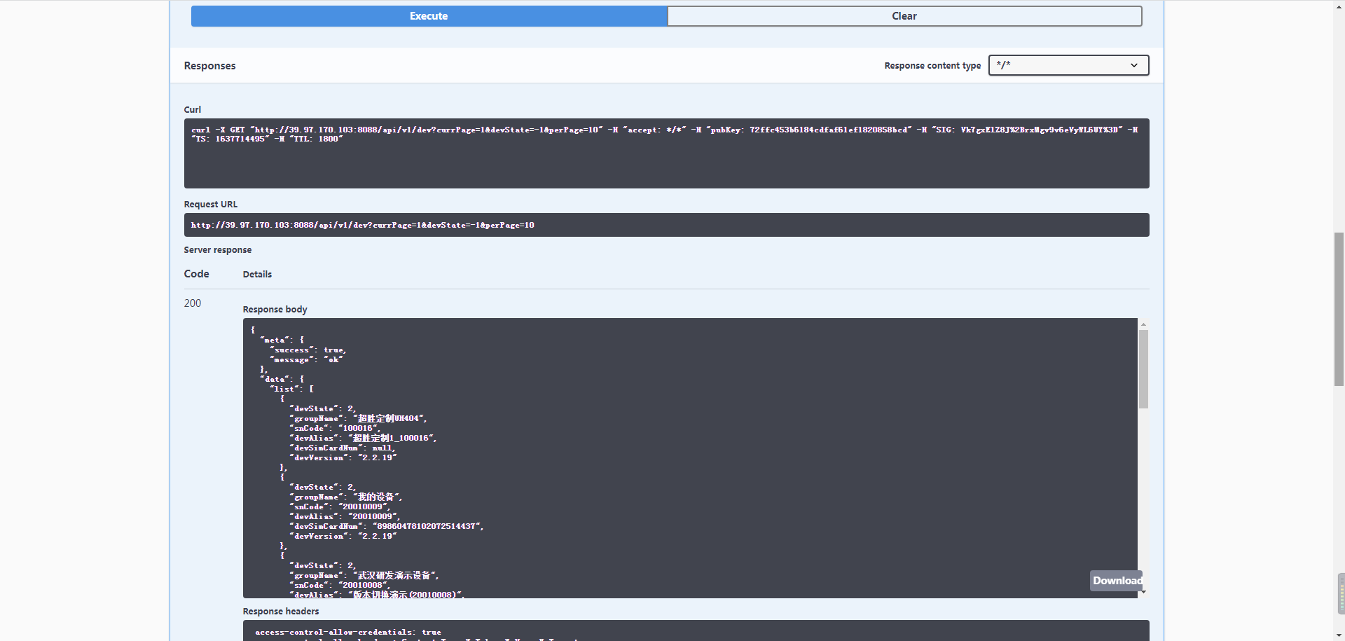Click the devSimCardNum null line
1345x641 pixels.
pos(343,448)
